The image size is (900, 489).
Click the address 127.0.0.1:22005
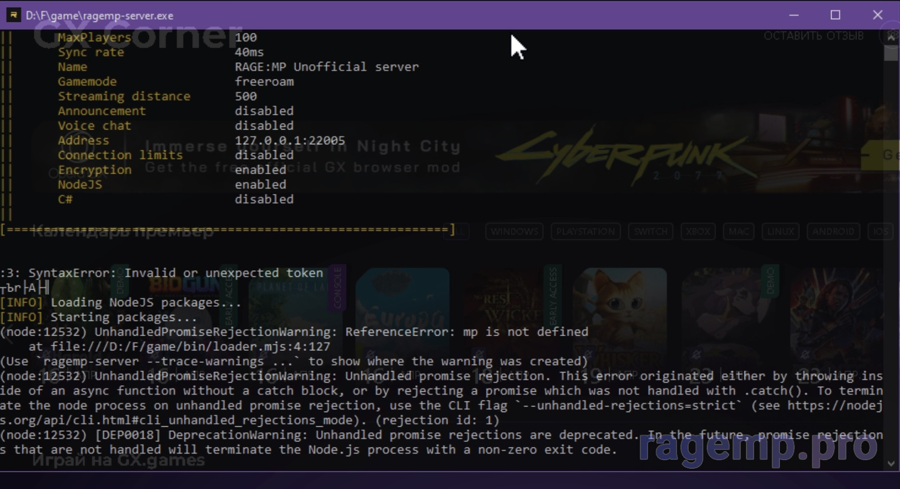tap(290, 140)
